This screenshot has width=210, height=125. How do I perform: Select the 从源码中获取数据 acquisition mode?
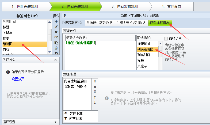[x=100, y=23]
